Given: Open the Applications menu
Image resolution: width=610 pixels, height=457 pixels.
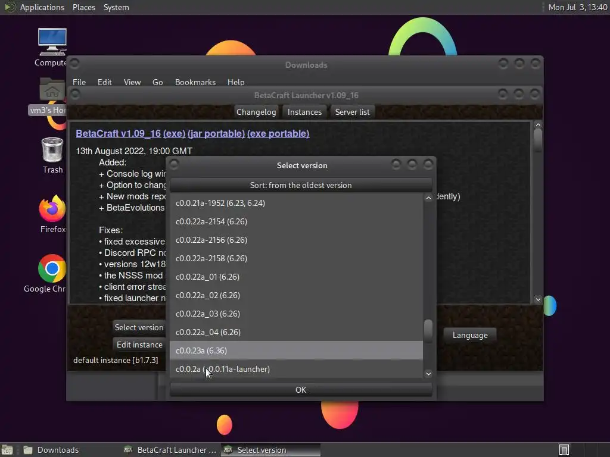Looking at the screenshot, I should pyautogui.click(x=42, y=7).
